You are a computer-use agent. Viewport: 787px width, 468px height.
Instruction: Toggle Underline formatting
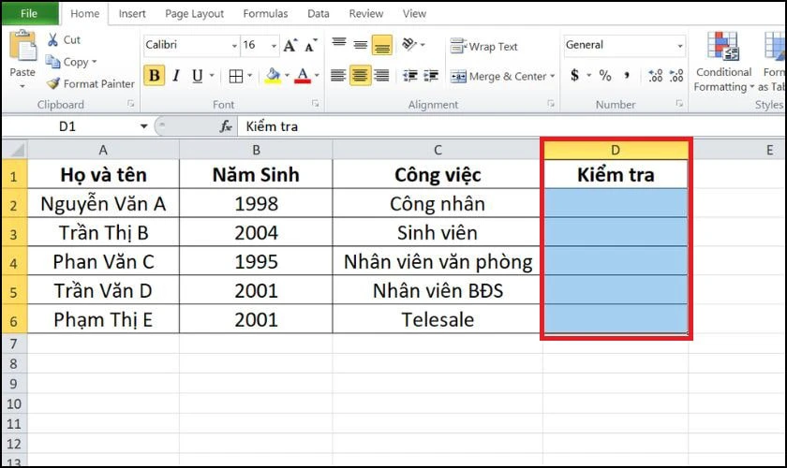coord(198,76)
